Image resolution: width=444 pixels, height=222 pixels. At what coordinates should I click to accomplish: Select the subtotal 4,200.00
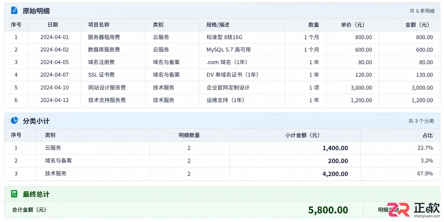[x=335, y=174]
